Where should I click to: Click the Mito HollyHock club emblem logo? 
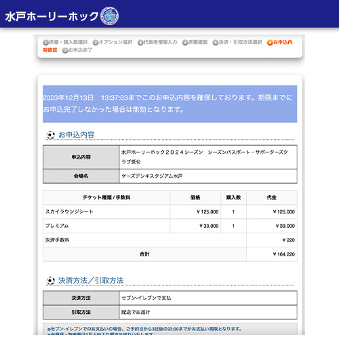[x=109, y=16]
